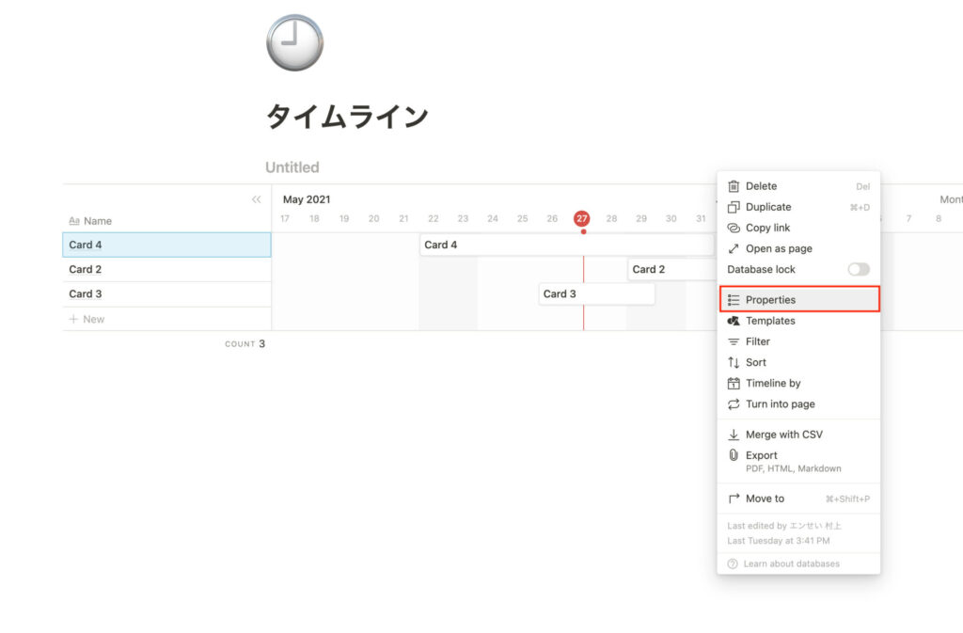Click the Open as page arrow icon

coord(734,248)
